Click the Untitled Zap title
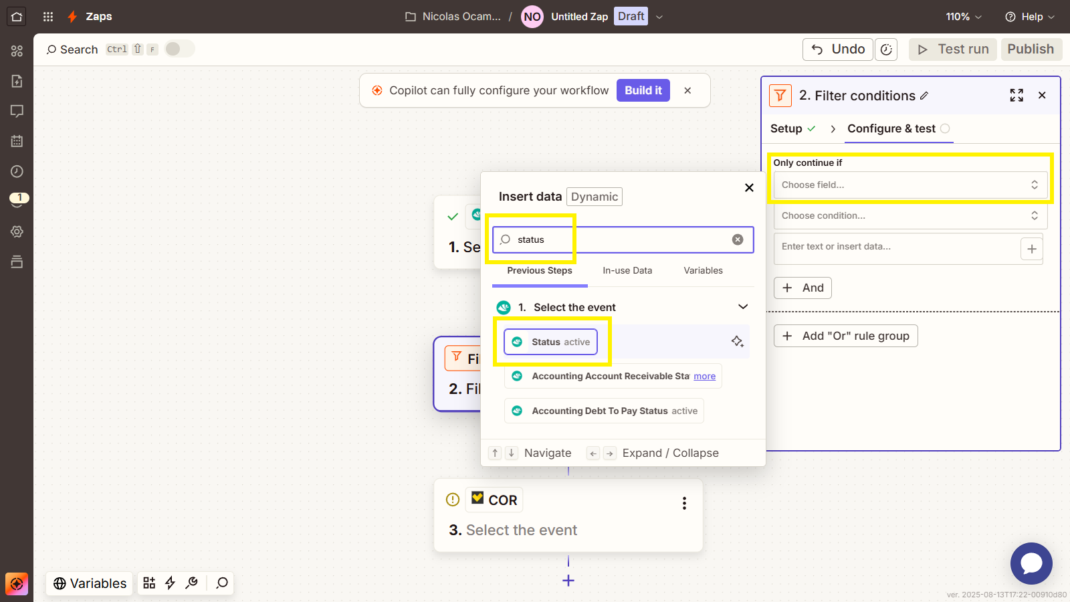Viewport: 1070px width, 602px height. (579, 17)
